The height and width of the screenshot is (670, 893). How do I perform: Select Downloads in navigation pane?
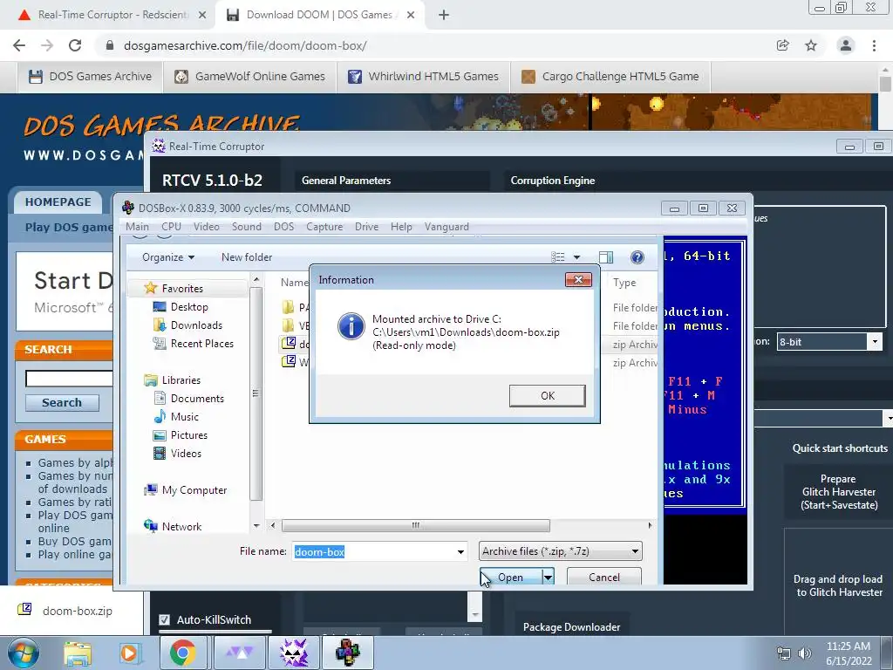click(x=196, y=325)
